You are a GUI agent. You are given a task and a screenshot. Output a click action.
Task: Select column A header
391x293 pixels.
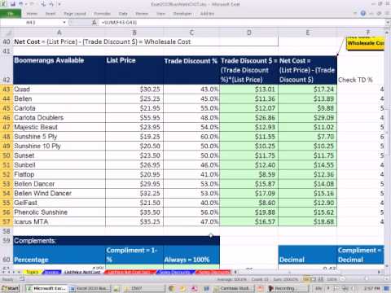59,33
